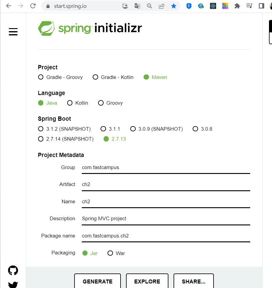Open the globe extension icon
Viewport: 272px width, 288px height.
point(201,6)
